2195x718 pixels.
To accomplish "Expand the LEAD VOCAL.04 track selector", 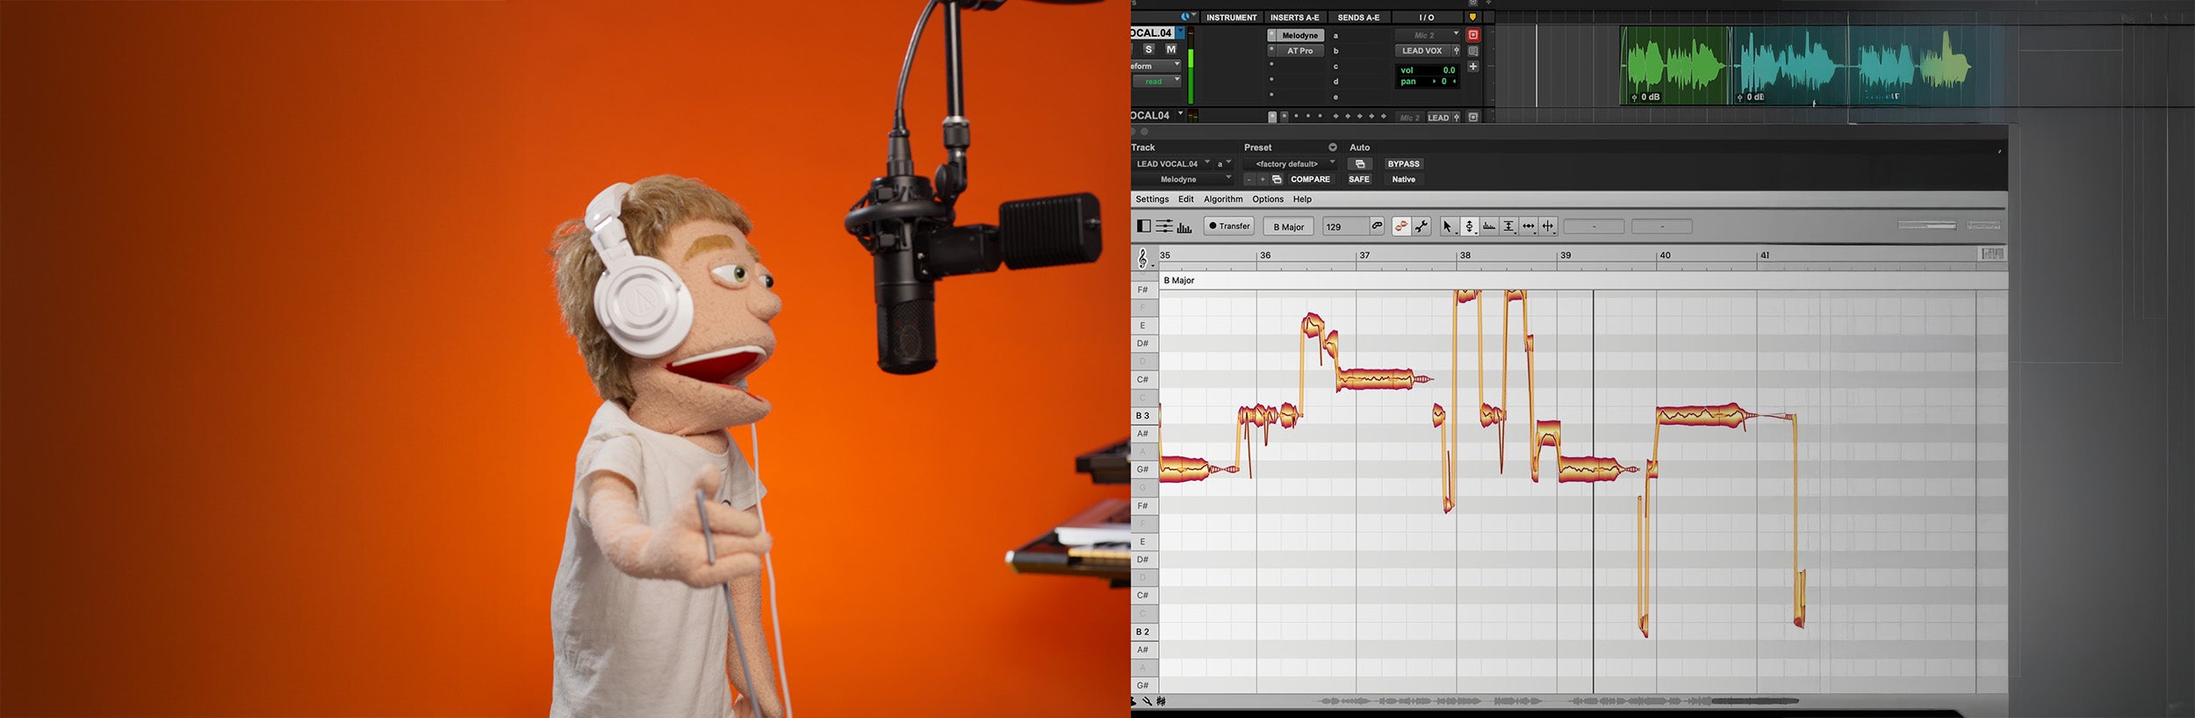I will click(x=1171, y=164).
